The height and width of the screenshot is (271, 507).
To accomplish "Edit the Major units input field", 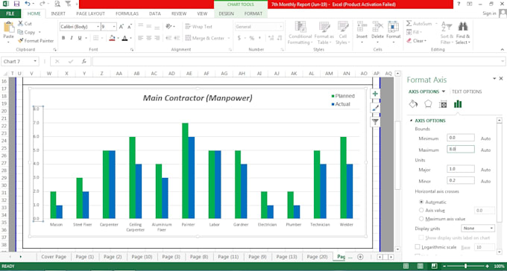I will 461,168.
